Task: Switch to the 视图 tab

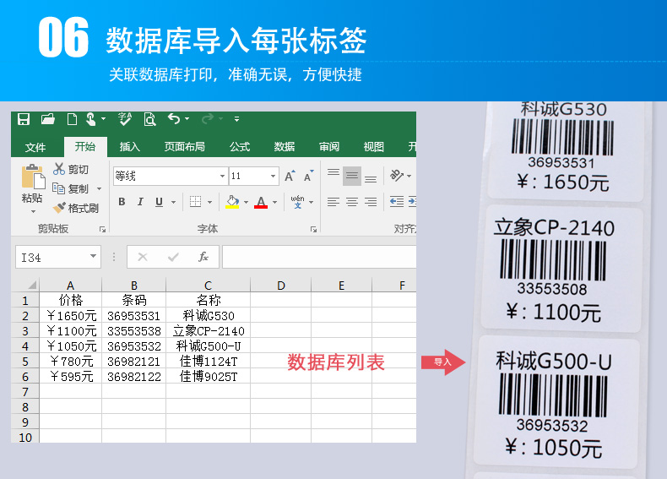Action: pos(373,147)
